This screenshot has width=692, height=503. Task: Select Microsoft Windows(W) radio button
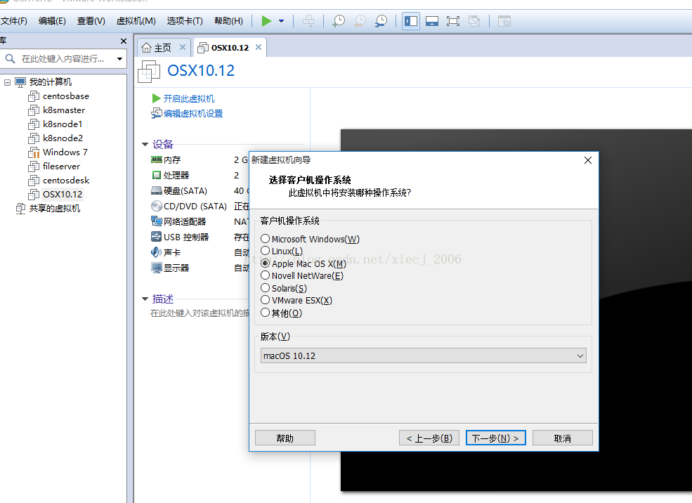click(266, 239)
